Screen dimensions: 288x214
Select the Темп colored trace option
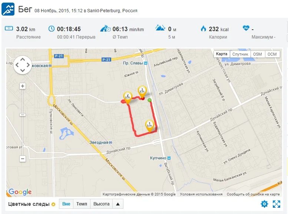[82, 204]
